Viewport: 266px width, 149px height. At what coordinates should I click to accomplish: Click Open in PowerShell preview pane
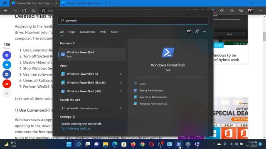(x=143, y=84)
